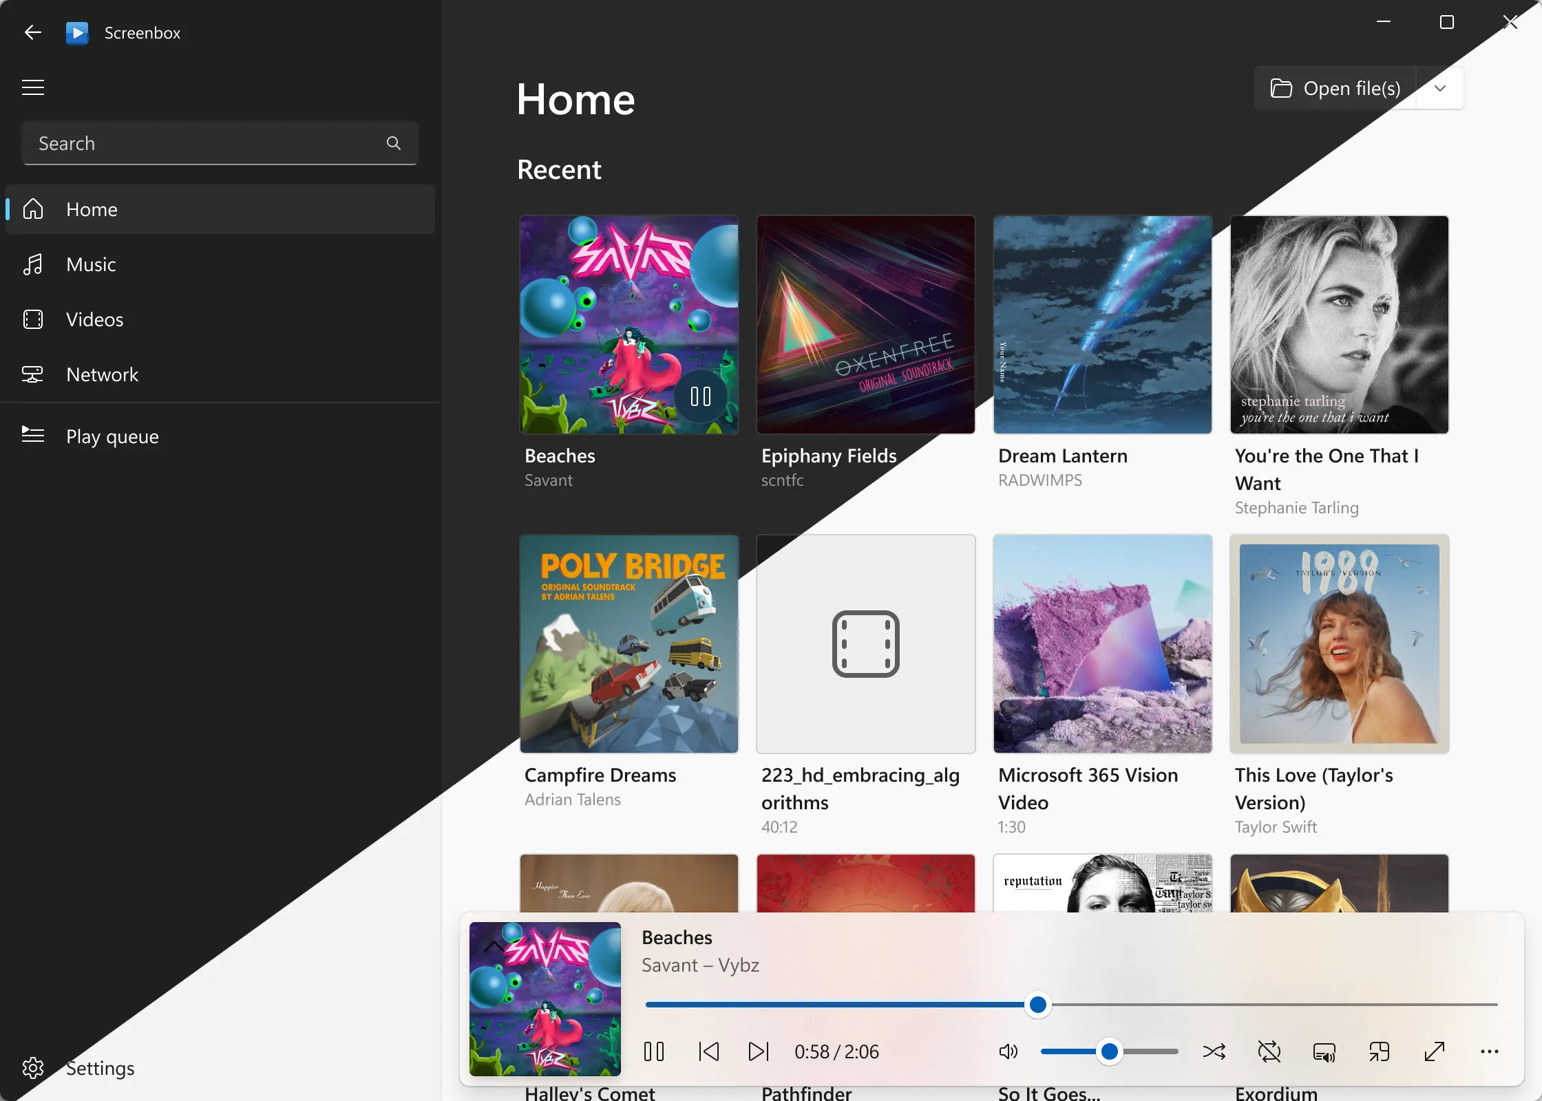
Task: Turn on repeat mode
Action: (1270, 1051)
